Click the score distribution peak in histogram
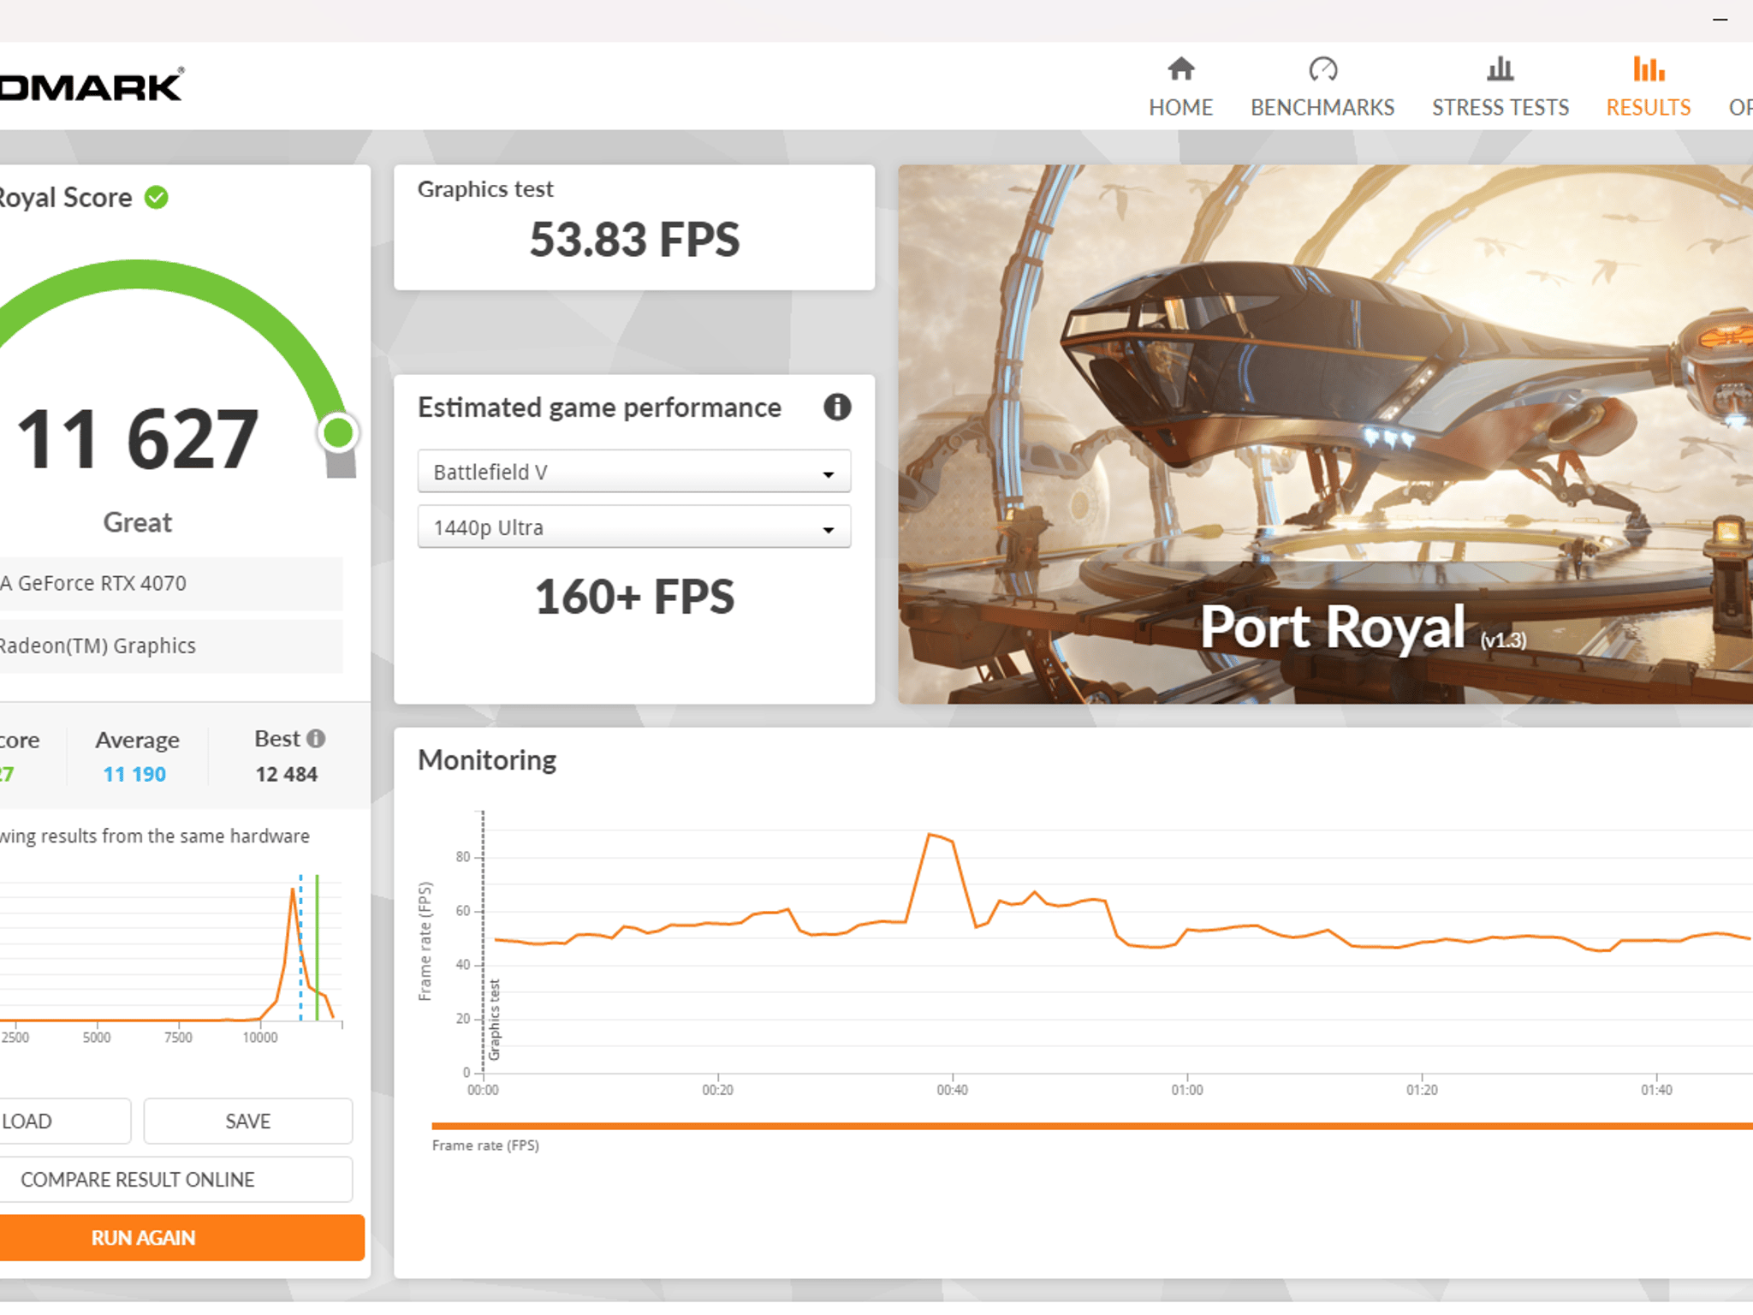The height and width of the screenshot is (1315, 1753). (x=294, y=892)
